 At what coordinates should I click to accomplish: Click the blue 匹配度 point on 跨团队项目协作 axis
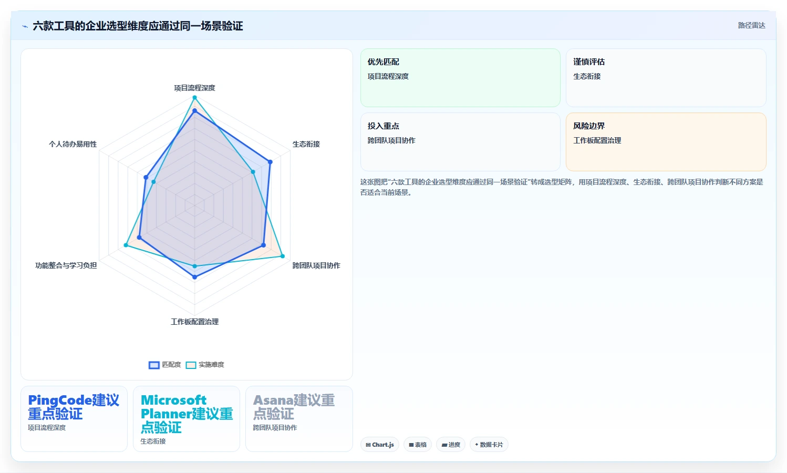pyautogui.click(x=263, y=245)
